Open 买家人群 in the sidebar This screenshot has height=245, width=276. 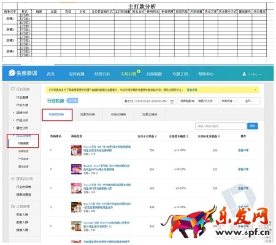point(22,214)
